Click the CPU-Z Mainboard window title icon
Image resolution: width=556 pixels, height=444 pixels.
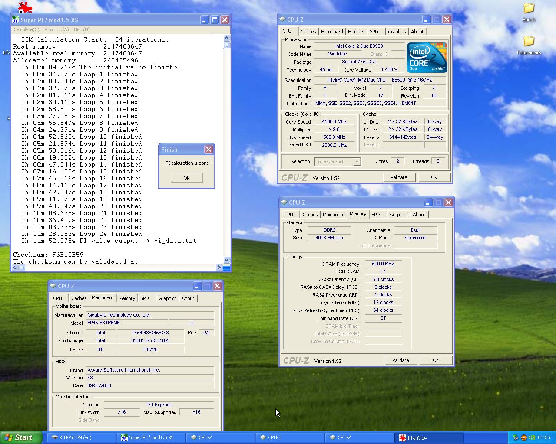(x=53, y=286)
